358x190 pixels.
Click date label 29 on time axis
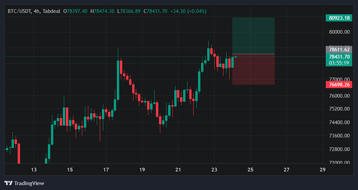322,170
